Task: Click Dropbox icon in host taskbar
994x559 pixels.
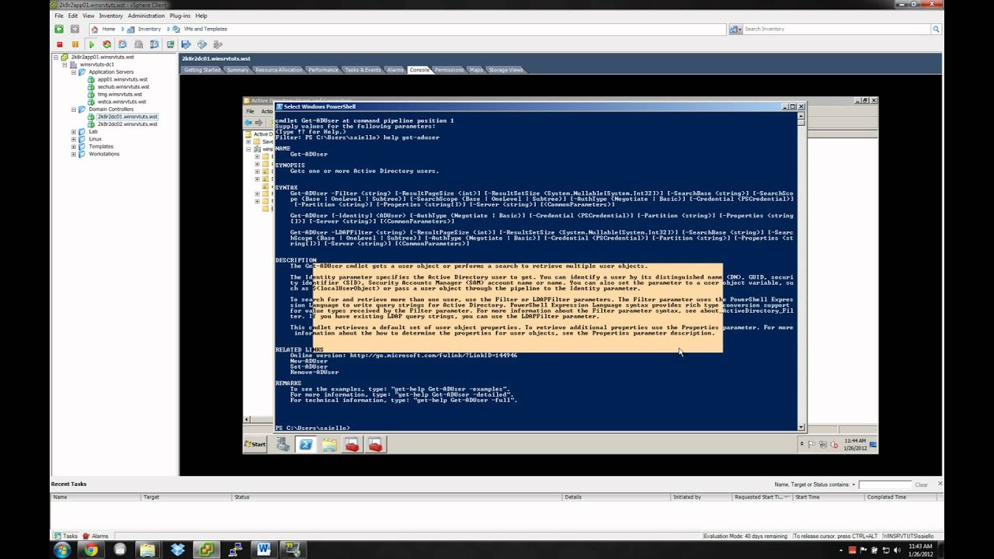Action: (x=178, y=550)
